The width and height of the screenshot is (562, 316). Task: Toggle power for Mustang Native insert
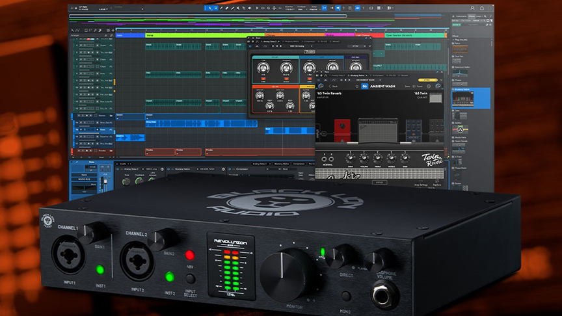pos(168,169)
